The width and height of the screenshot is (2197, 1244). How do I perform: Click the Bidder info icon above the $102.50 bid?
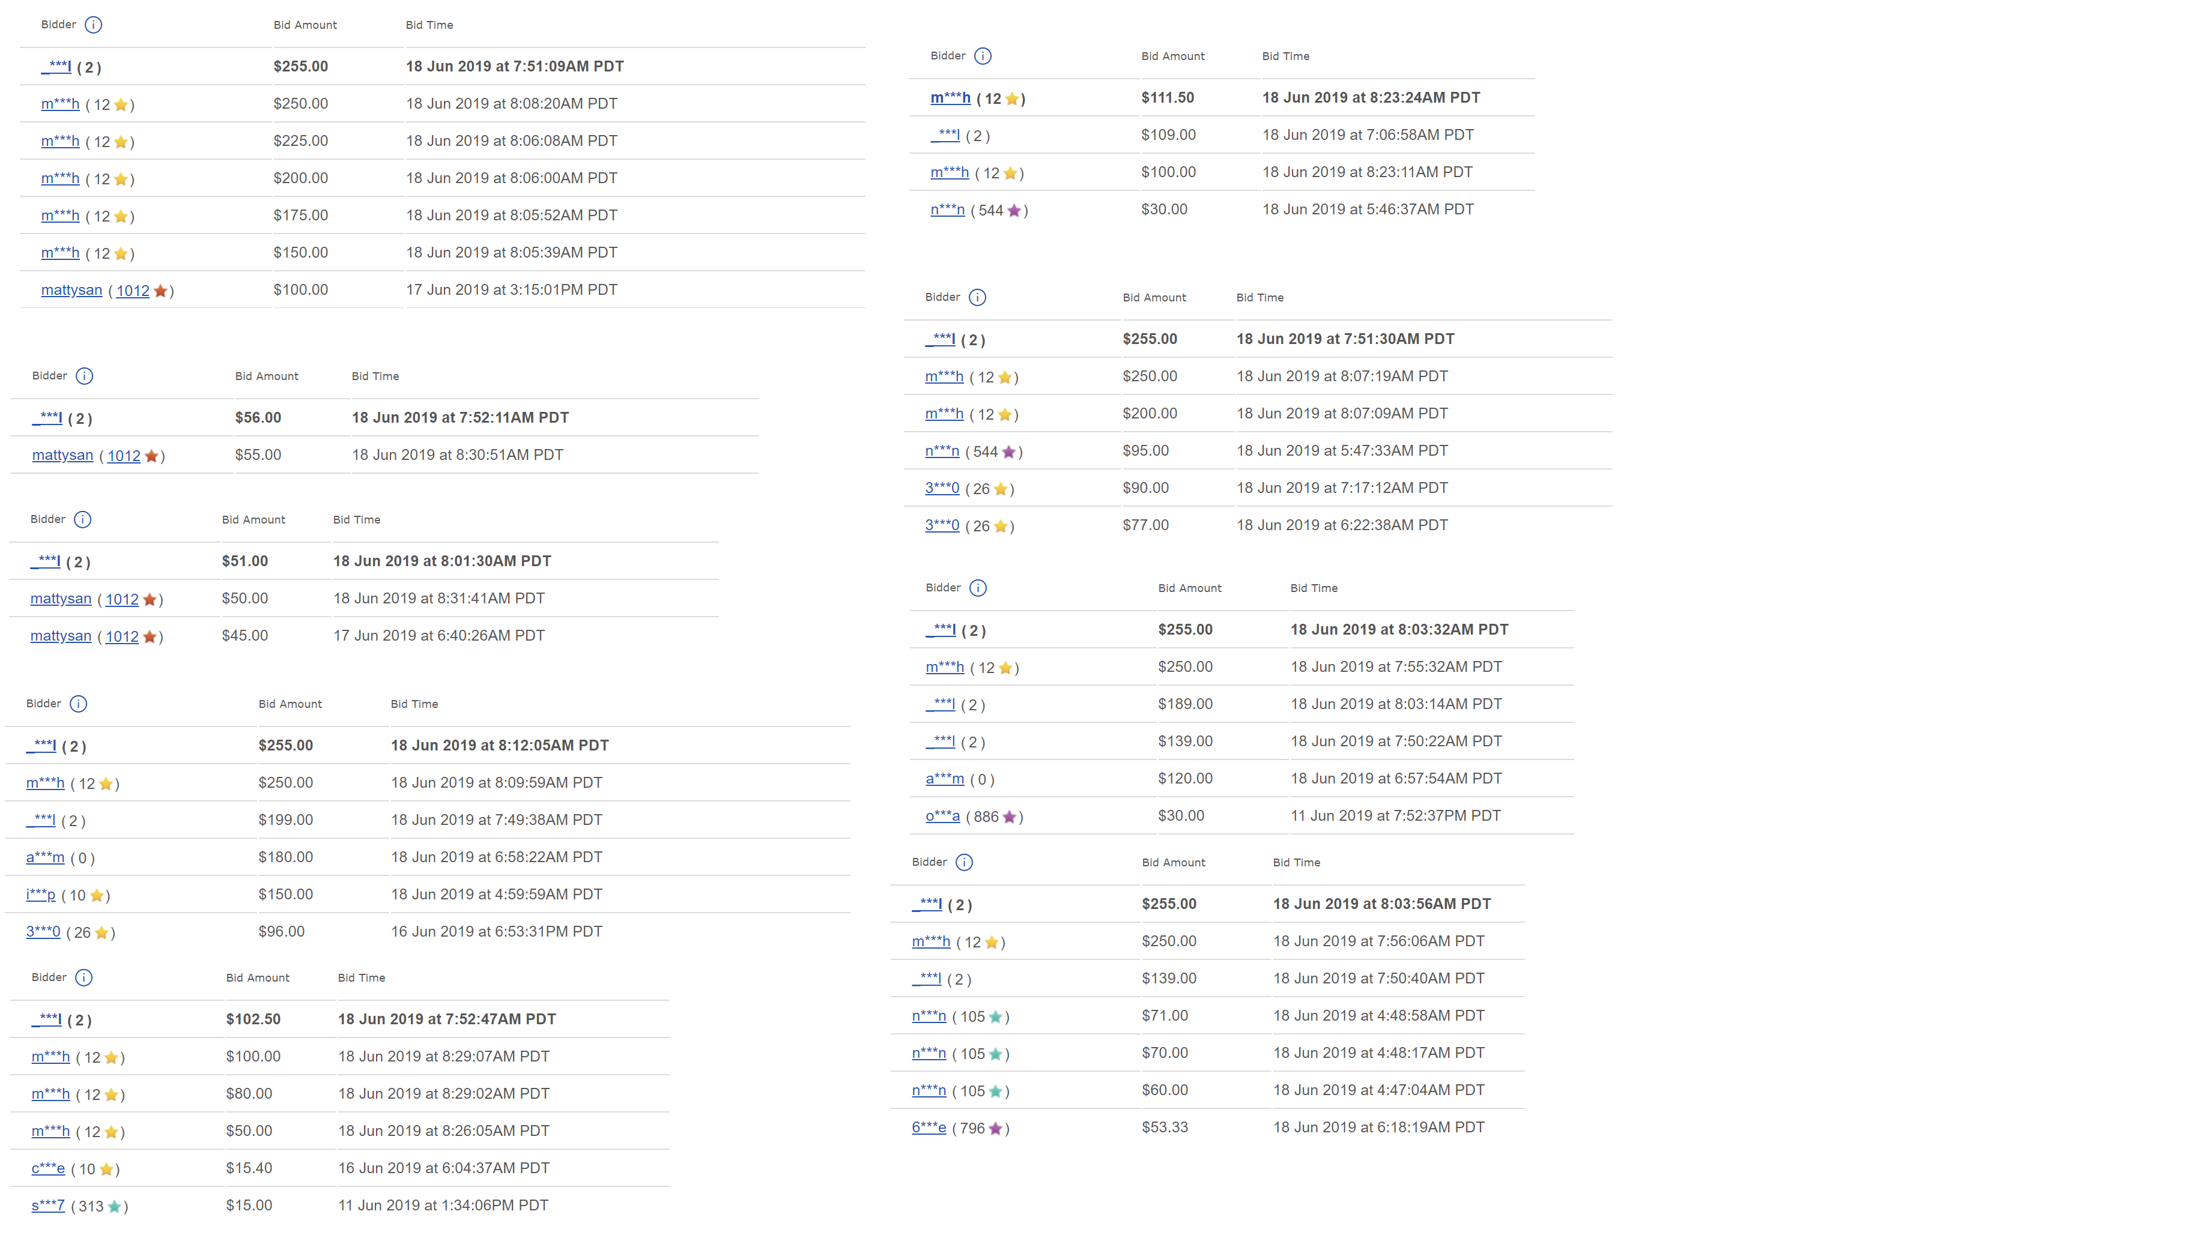pyautogui.click(x=83, y=977)
